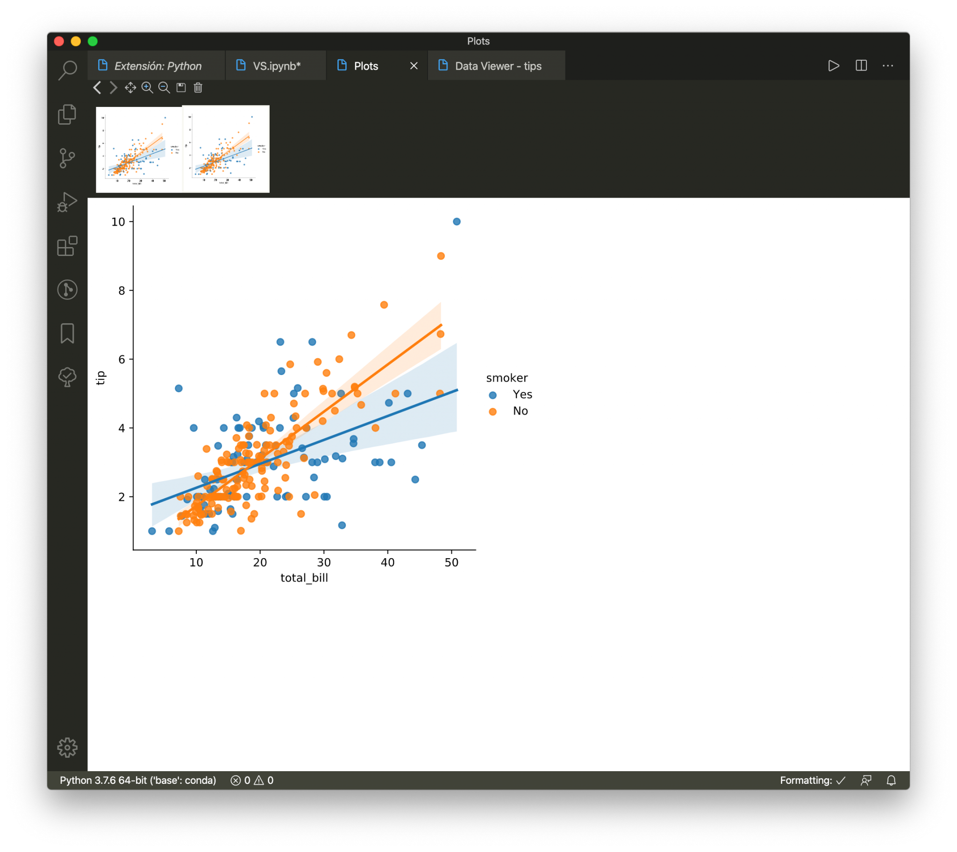Delete the current plot with trash icon
Image resolution: width=957 pixels, height=852 pixels.
(x=198, y=87)
